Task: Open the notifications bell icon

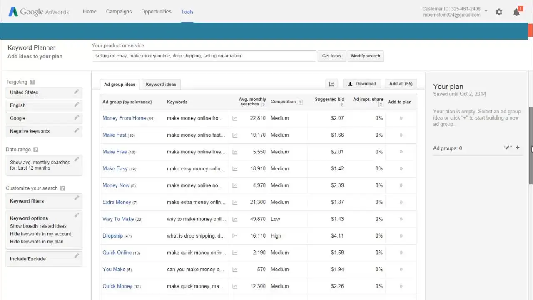Action: coord(516,12)
